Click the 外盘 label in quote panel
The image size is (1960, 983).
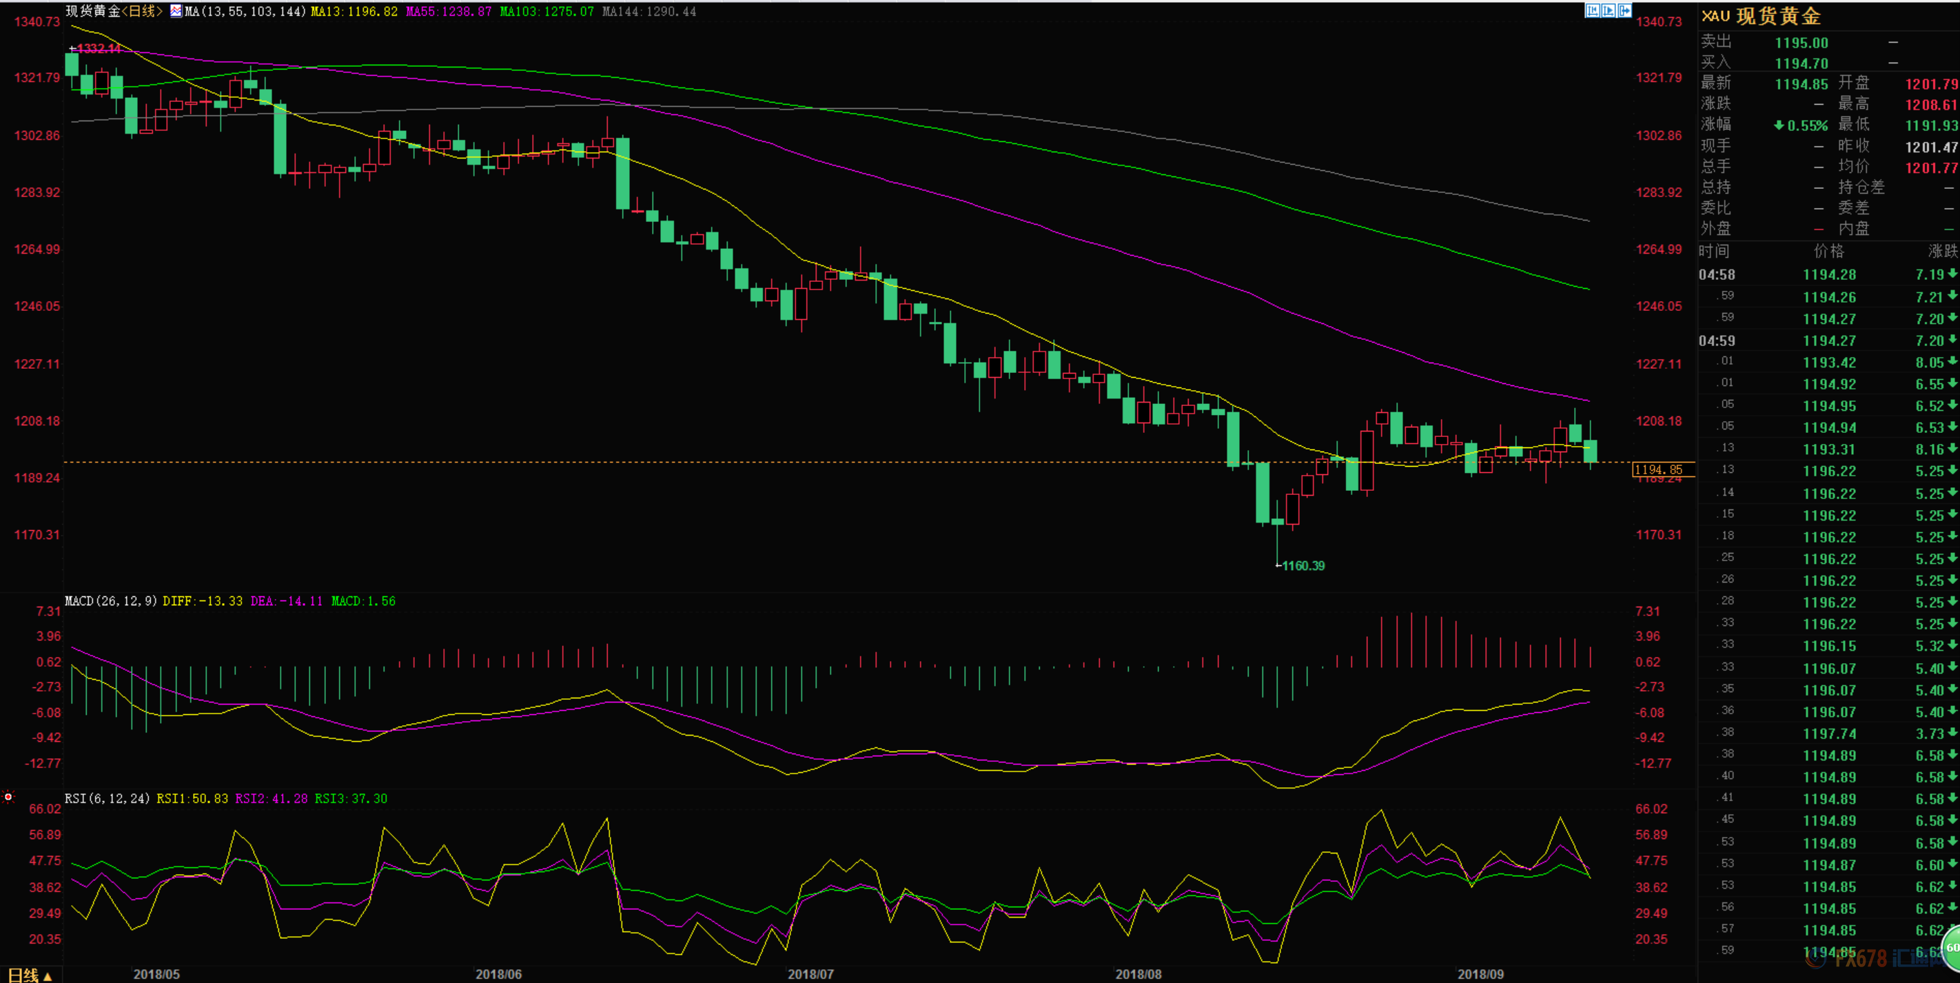coord(1716,228)
